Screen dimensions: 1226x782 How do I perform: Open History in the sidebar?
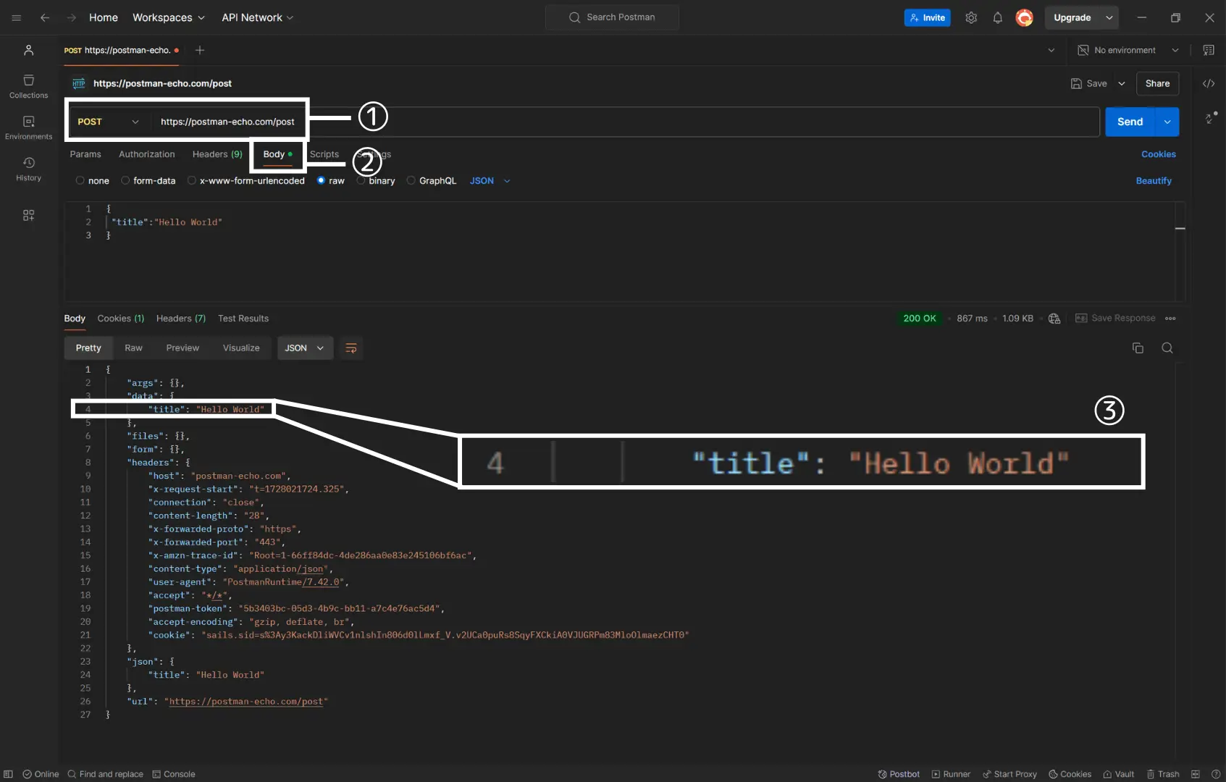pos(29,169)
